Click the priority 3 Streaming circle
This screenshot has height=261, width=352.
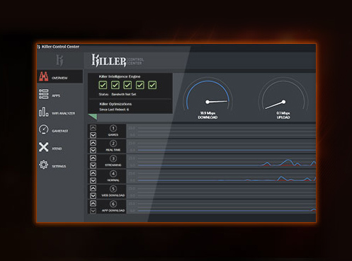click(113, 158)
